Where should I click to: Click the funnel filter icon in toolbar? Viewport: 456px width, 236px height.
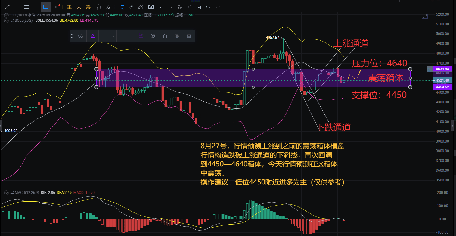point(189,7)
